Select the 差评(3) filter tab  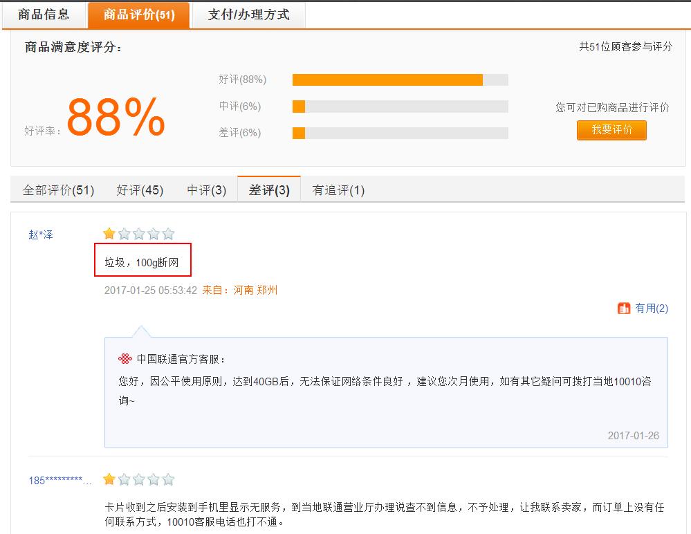(x=269, y=190)
